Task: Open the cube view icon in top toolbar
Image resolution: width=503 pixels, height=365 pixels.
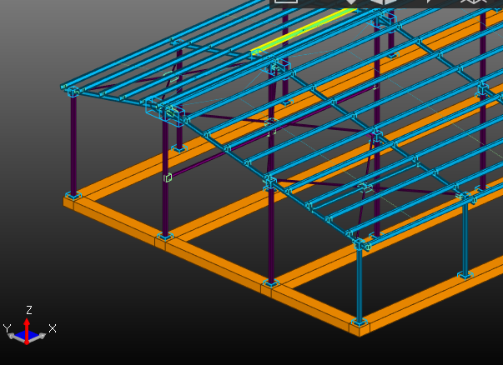Action: pos(383,2)
